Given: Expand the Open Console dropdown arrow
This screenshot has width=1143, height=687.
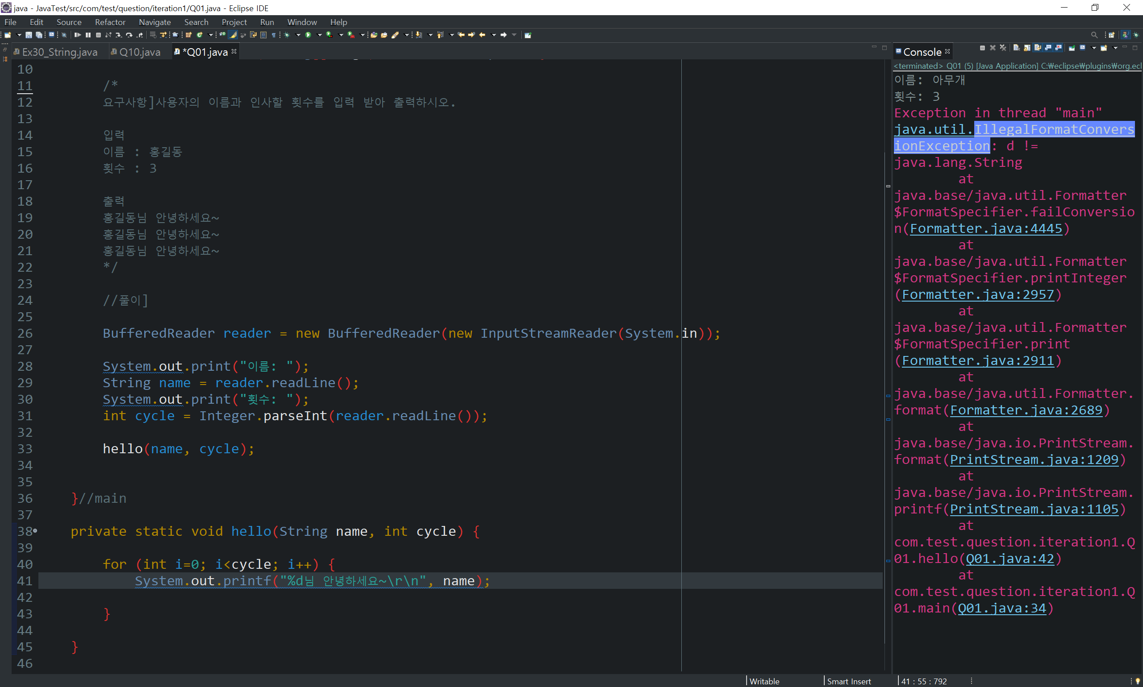Looking at the screenshot, I should click(1115, 48).
